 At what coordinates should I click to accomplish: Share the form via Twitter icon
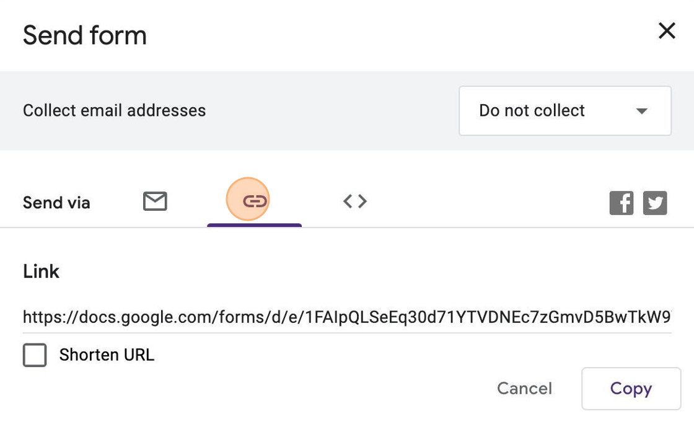tap(655, 203)
